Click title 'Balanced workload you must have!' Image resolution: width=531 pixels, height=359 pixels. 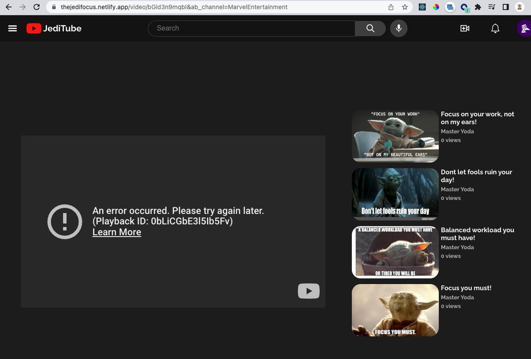(477, 234)
